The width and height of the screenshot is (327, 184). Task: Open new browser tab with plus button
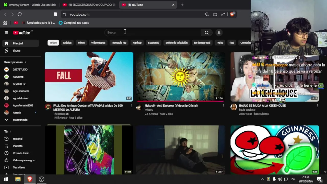(x=182, y=5)
